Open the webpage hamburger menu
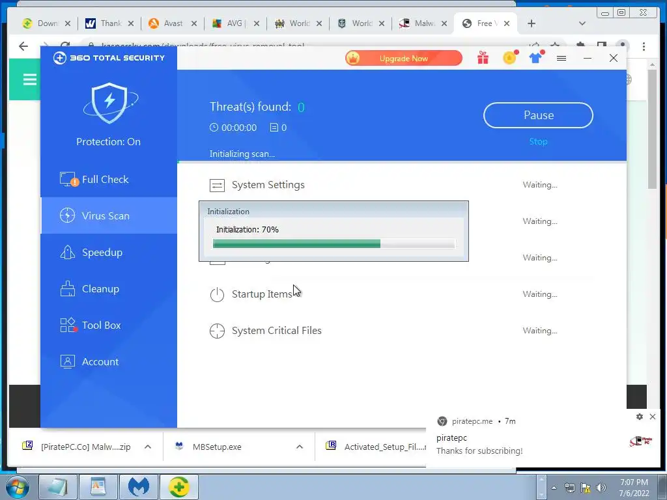Screen dimensions: 667x500 (30, 79)
